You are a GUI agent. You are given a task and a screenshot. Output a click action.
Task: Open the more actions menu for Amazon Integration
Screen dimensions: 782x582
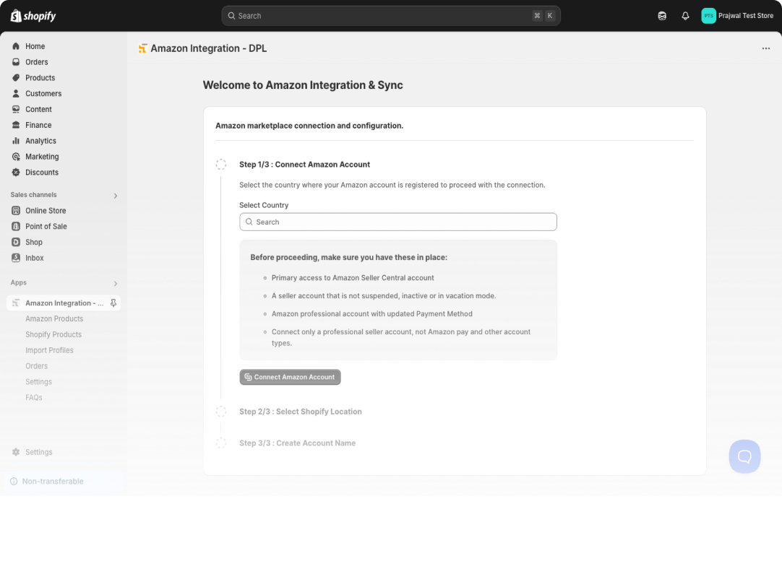pyautogui.click(x=765, y=48)
